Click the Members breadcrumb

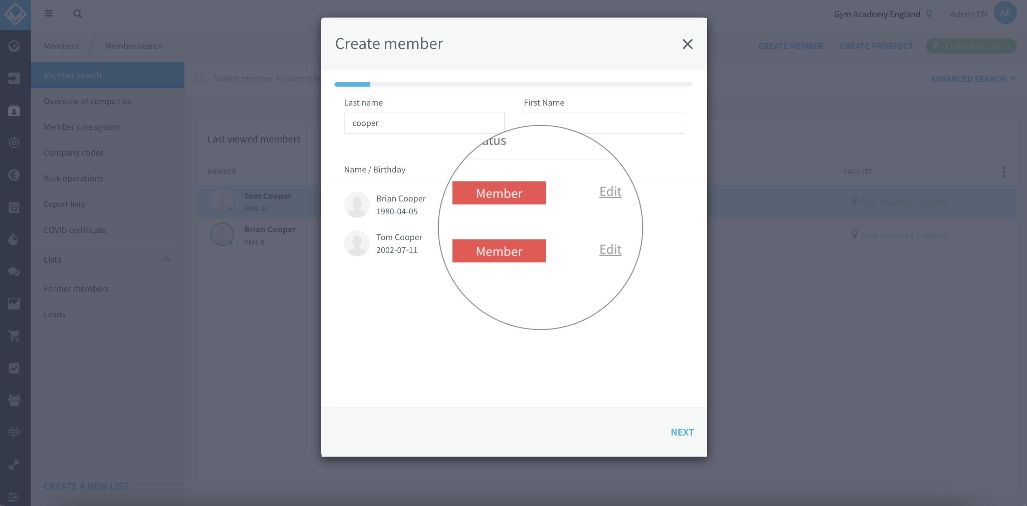pos(61,46)
